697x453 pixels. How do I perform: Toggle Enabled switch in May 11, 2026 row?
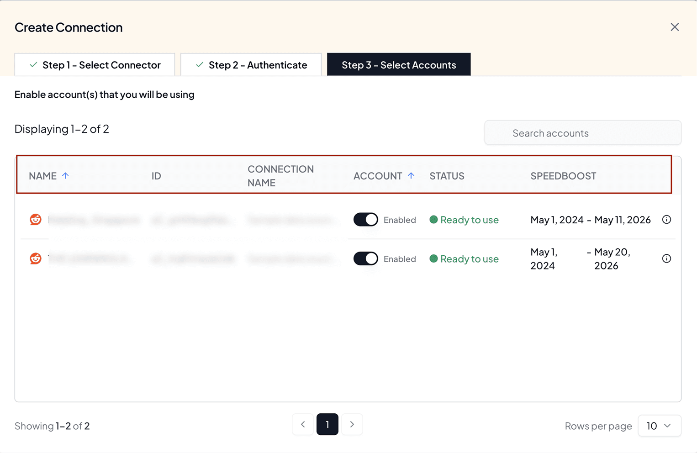tap(365, 220)
